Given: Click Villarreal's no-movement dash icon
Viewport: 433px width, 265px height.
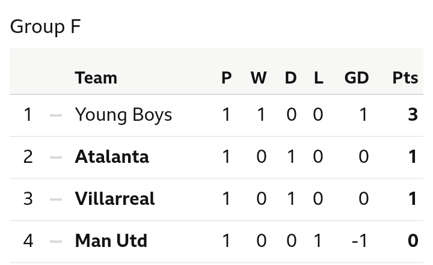Looking at the screenshot, I should 56,200.
